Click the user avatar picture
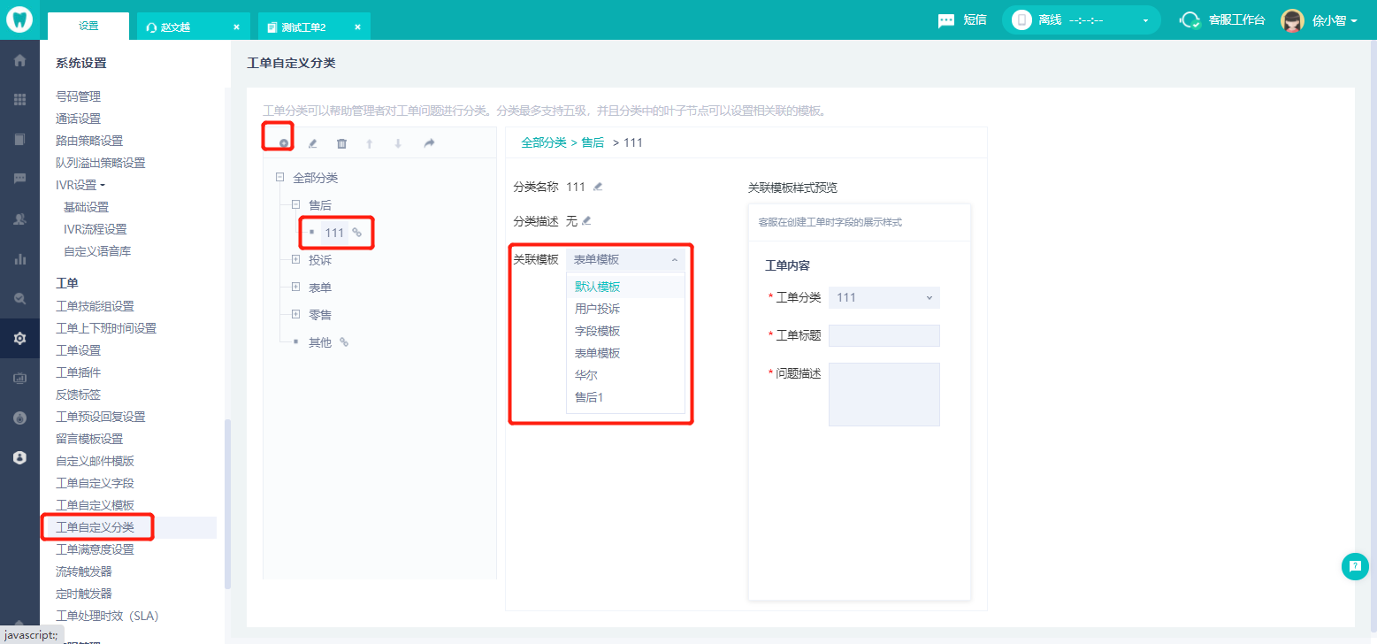This screenshot has width=1377, height=644. click(1292, 20)
